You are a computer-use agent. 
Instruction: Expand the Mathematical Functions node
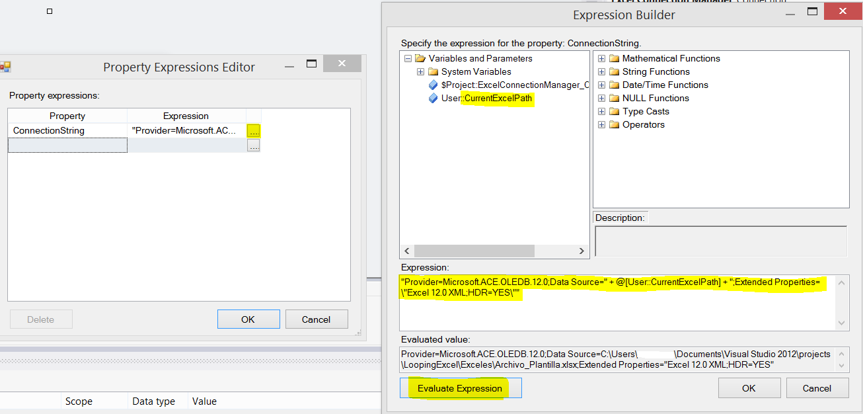(x=601, y=58)
